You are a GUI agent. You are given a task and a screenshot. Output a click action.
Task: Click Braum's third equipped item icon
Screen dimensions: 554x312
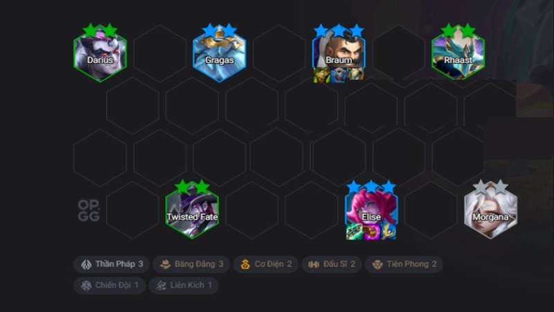(x=355, y=75)
